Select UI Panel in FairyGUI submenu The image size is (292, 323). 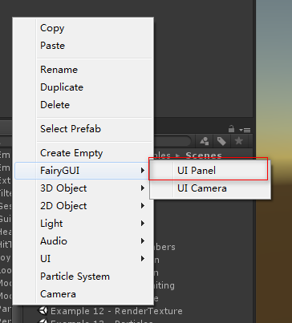point(210,171)
